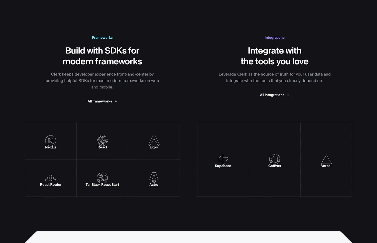Click the purple Integrations section label
This screenshot has width=377, height=243.
[275, 38]
